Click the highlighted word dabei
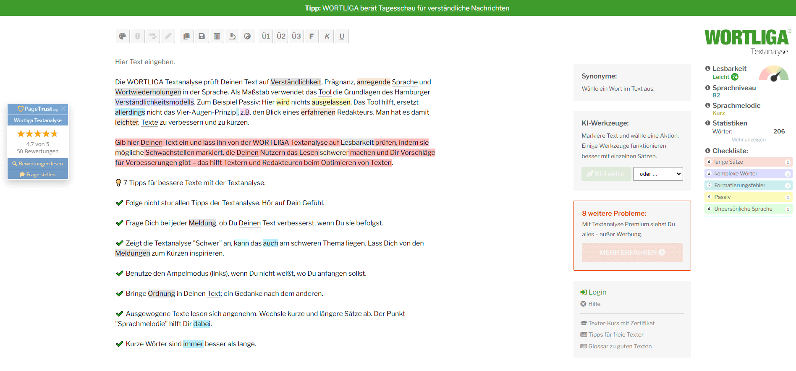This screenshot has width=796, height=371. click(202, 324)
